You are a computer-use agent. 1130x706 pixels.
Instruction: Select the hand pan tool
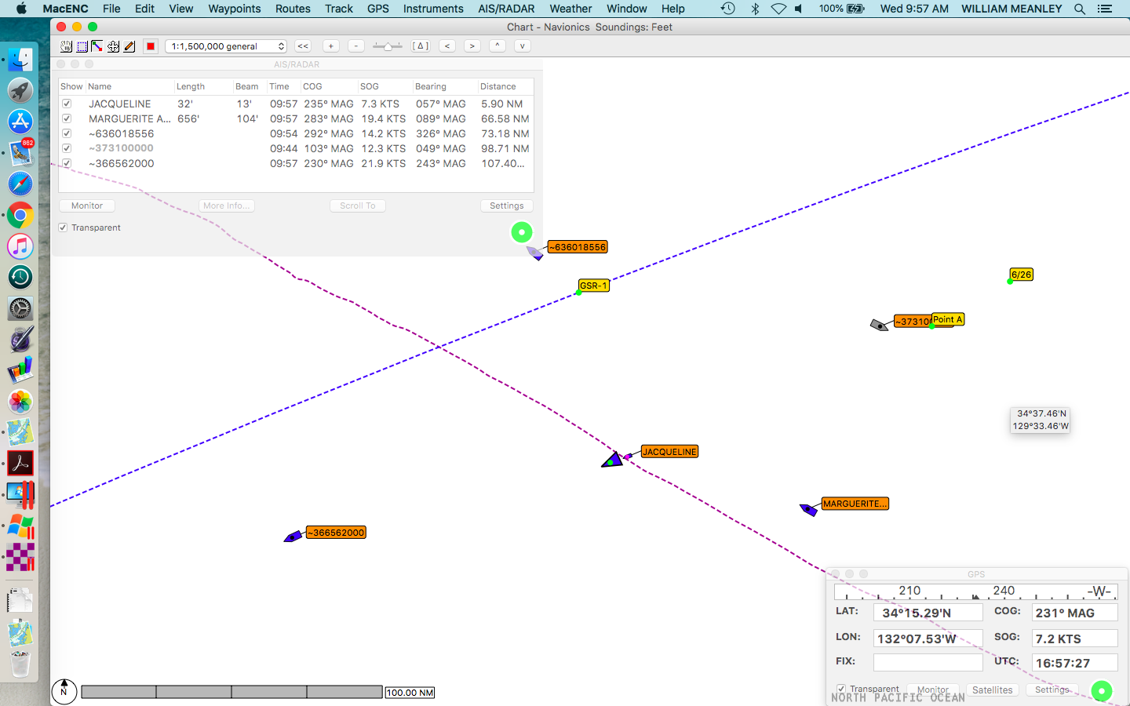67,46
